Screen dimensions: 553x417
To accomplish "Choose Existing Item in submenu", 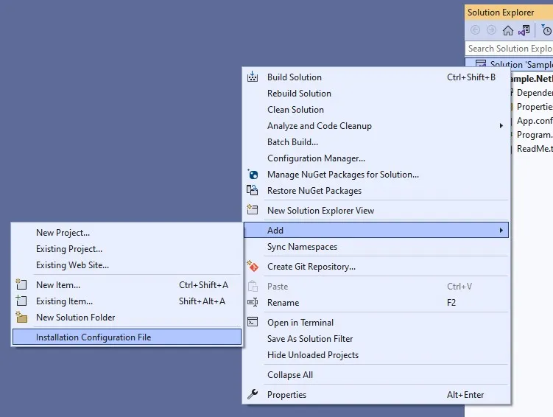I will click(127, 301).
